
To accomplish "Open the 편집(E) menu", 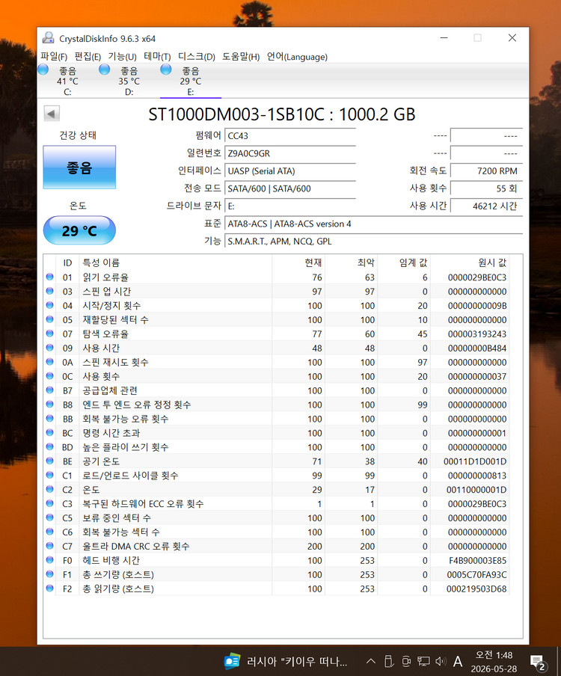I will click(88, 57).
